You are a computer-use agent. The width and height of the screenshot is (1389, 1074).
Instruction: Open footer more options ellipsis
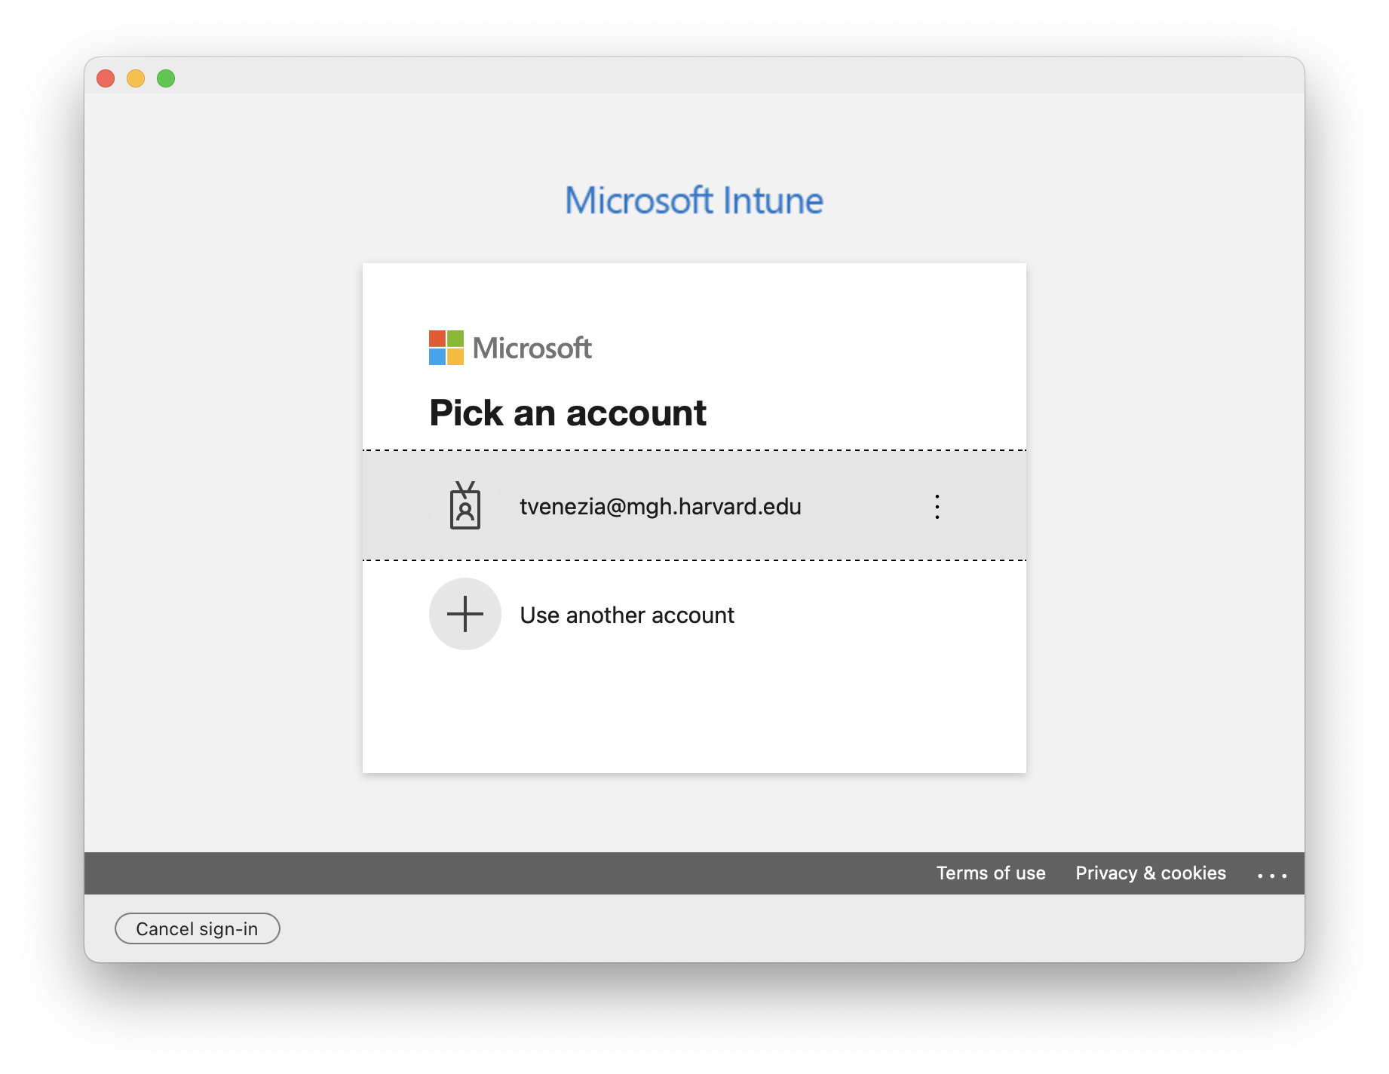pos(1272,875)
